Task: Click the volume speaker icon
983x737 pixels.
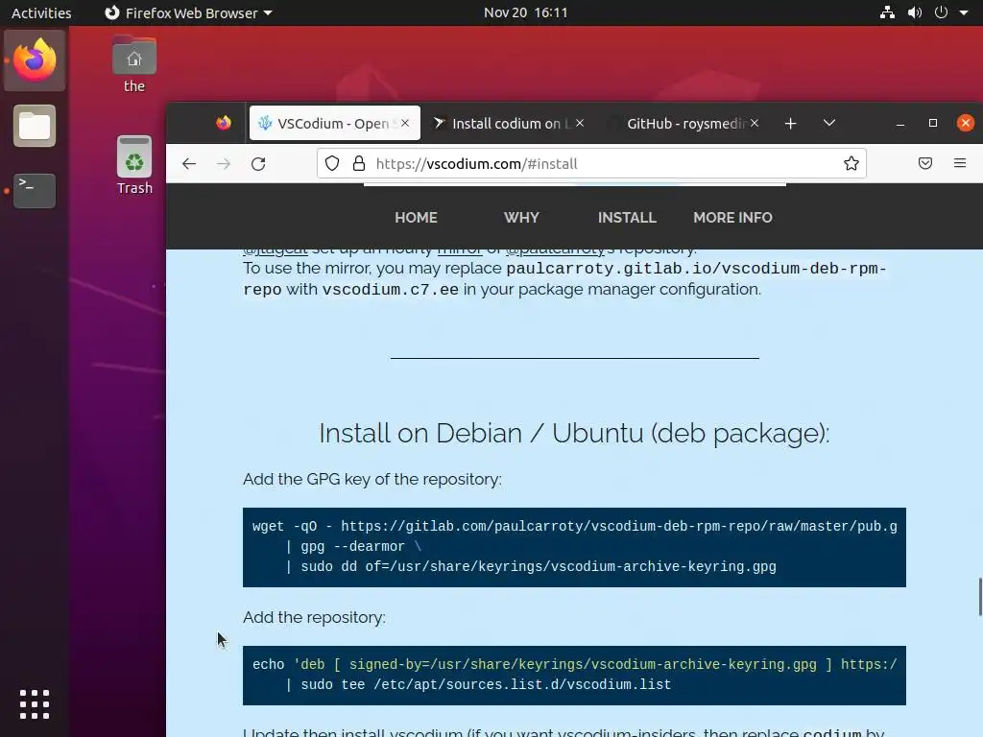Action: point(915,12)
